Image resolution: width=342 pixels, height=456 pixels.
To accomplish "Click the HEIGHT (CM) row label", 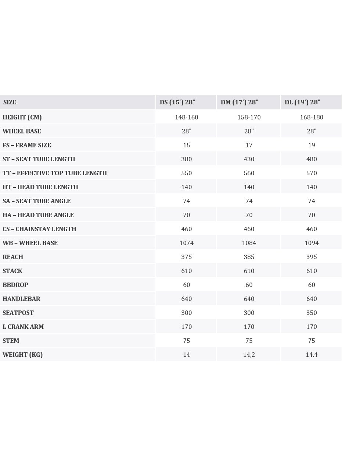I will tap(22, 117).
